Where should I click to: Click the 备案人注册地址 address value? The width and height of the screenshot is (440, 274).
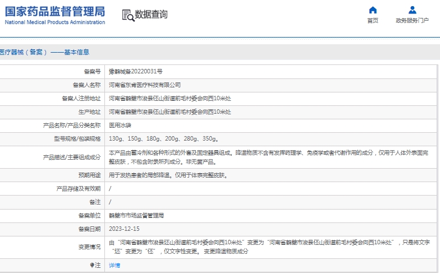tap(169, 99)
